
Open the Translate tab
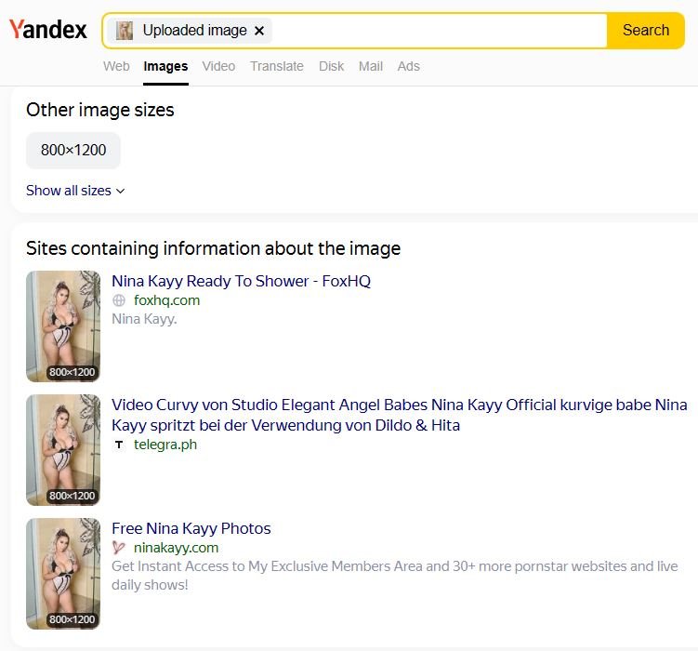[276, 66]
